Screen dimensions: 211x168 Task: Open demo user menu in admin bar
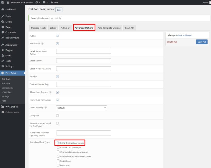point(207,2)
